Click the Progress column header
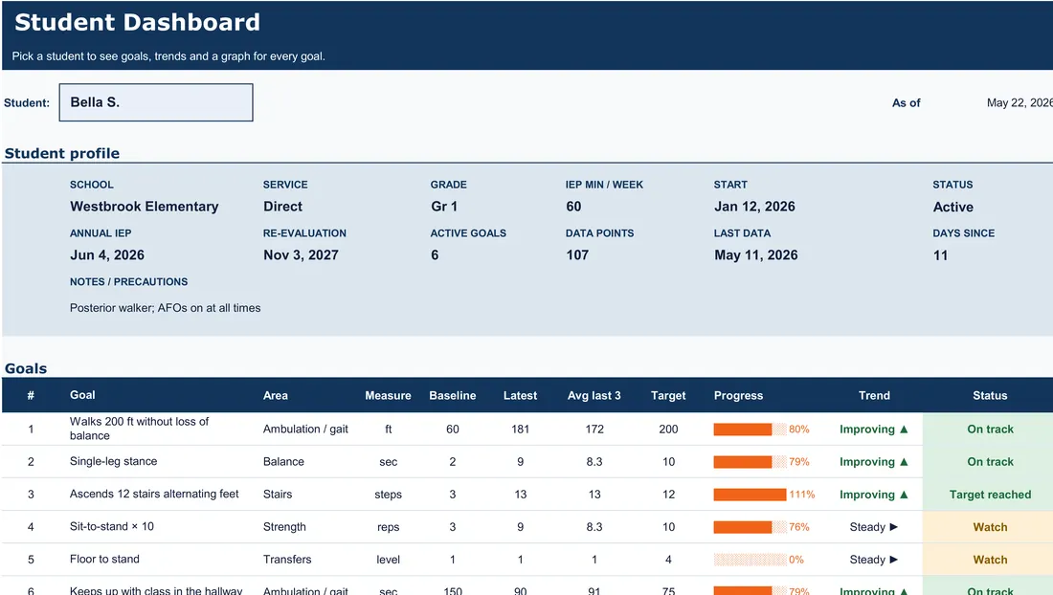 [739, 396]
